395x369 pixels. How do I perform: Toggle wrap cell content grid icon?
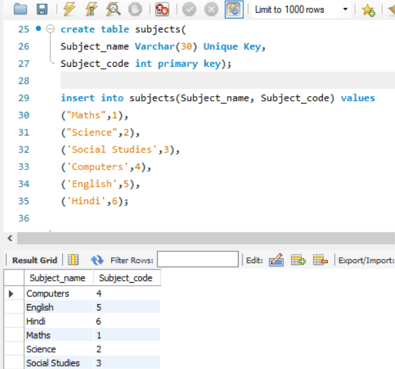click(x=73, y=260)
